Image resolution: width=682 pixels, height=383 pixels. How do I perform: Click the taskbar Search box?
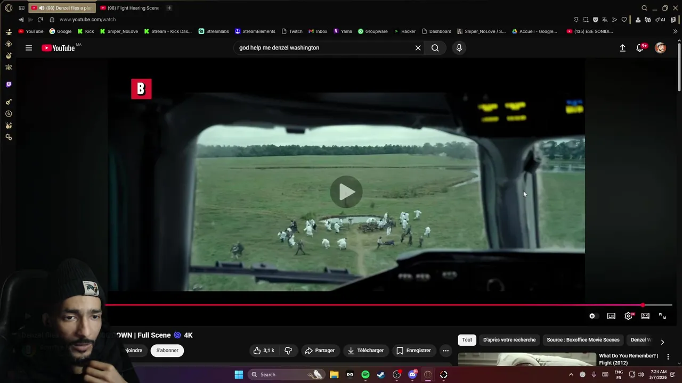[x=287, y=374]
